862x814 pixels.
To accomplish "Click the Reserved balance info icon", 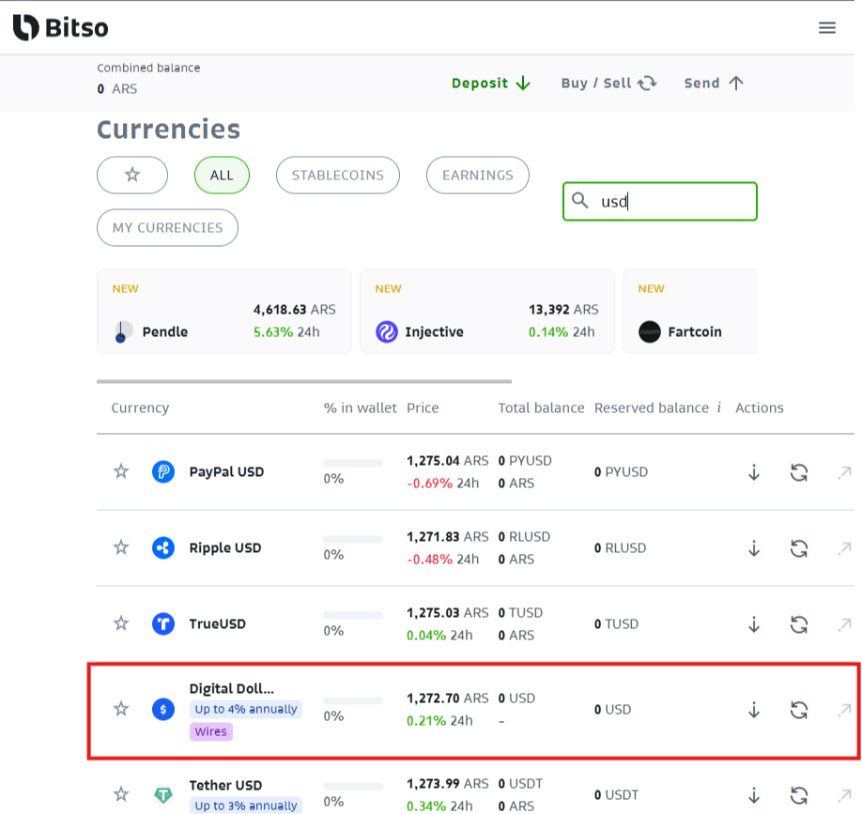I will click(x=718, y=407).
